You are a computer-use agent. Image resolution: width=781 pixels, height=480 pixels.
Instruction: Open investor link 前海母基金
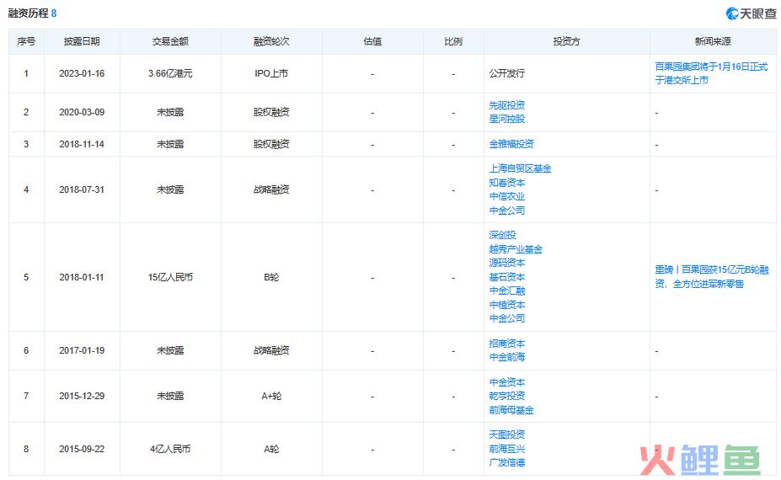511,410
